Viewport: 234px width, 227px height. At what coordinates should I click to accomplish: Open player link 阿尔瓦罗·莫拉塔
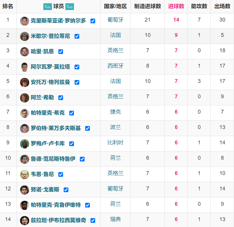point(50,67)
